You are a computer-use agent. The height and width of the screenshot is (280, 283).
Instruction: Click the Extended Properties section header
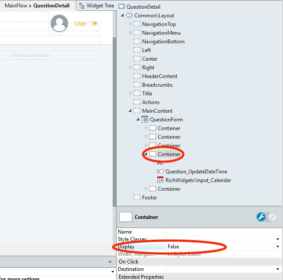[199, 277]
